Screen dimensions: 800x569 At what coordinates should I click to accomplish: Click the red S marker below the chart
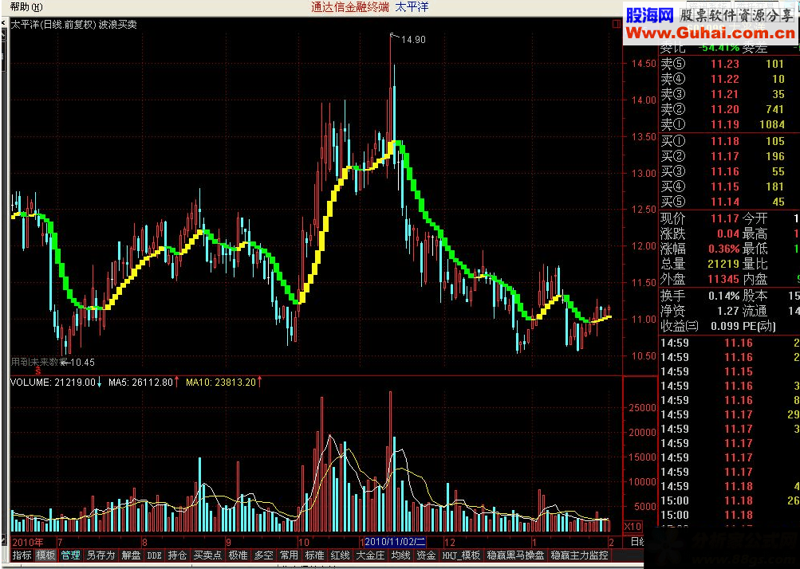(x=37, y=371)
